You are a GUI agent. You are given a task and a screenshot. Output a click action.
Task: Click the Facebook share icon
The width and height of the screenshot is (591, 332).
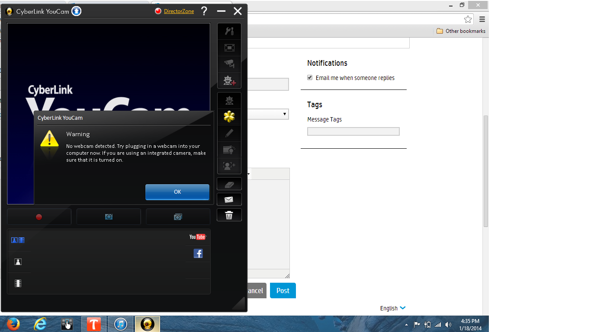198,254
